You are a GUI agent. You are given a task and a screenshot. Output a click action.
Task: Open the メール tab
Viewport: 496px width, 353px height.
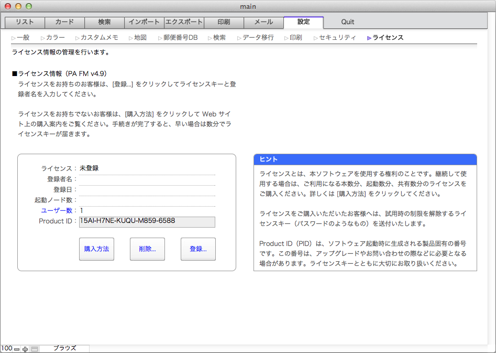tap(264, 22)
